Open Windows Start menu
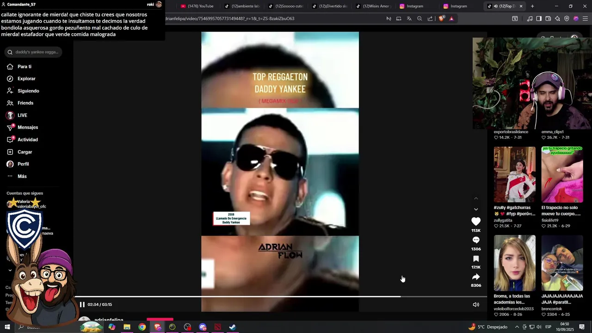Viewport: 592px width, 333px height. coord(7,327)
